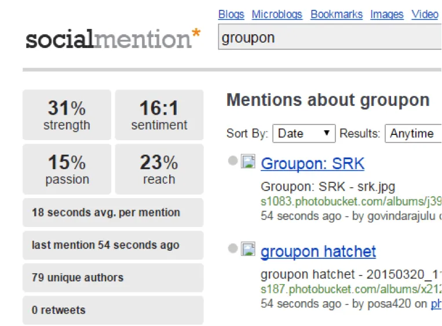The image size is (442, 326).
Task: Go to the Video tab
Action: pyautogui.click(x=425, y=14)
